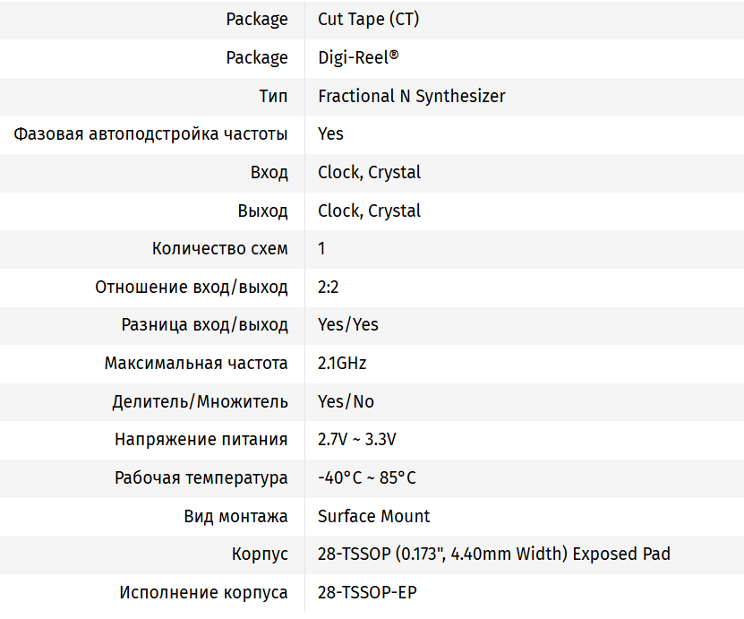Click the "Напряжение питания" label
This screenshot has width=744, height=619.
point(201,439)
